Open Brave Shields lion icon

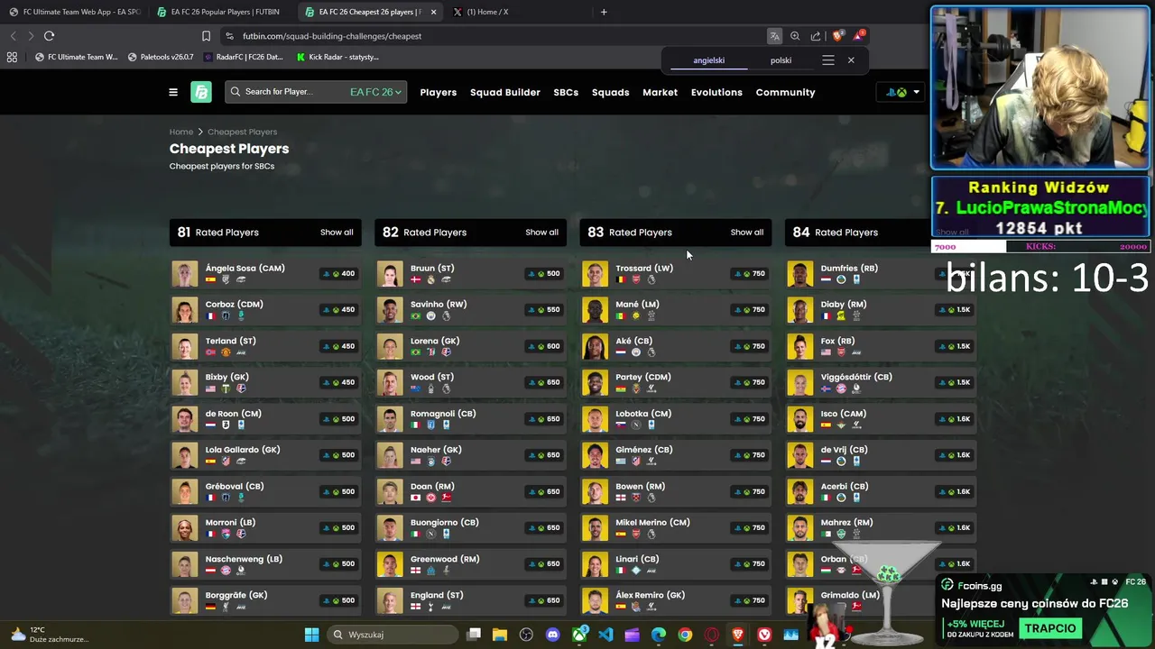point(838,36)
